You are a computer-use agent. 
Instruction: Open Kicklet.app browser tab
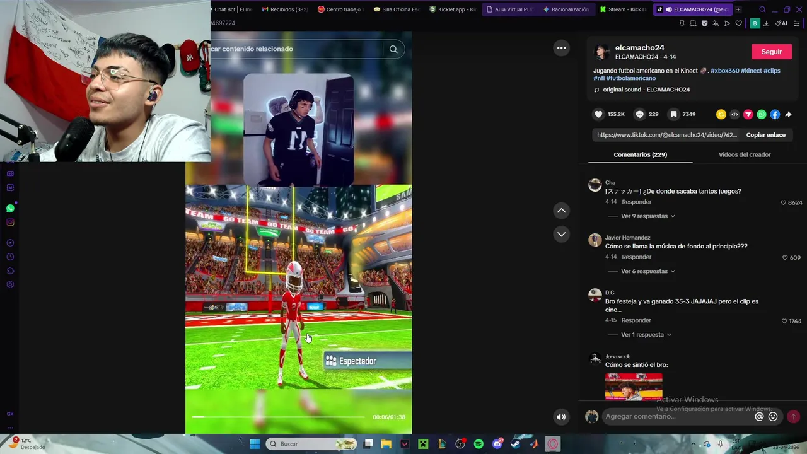point(452,9)
